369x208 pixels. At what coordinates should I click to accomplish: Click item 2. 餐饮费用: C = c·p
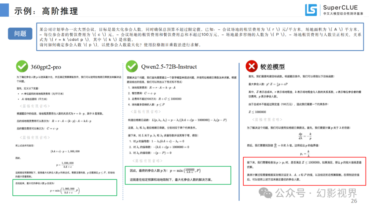[142, 93]
